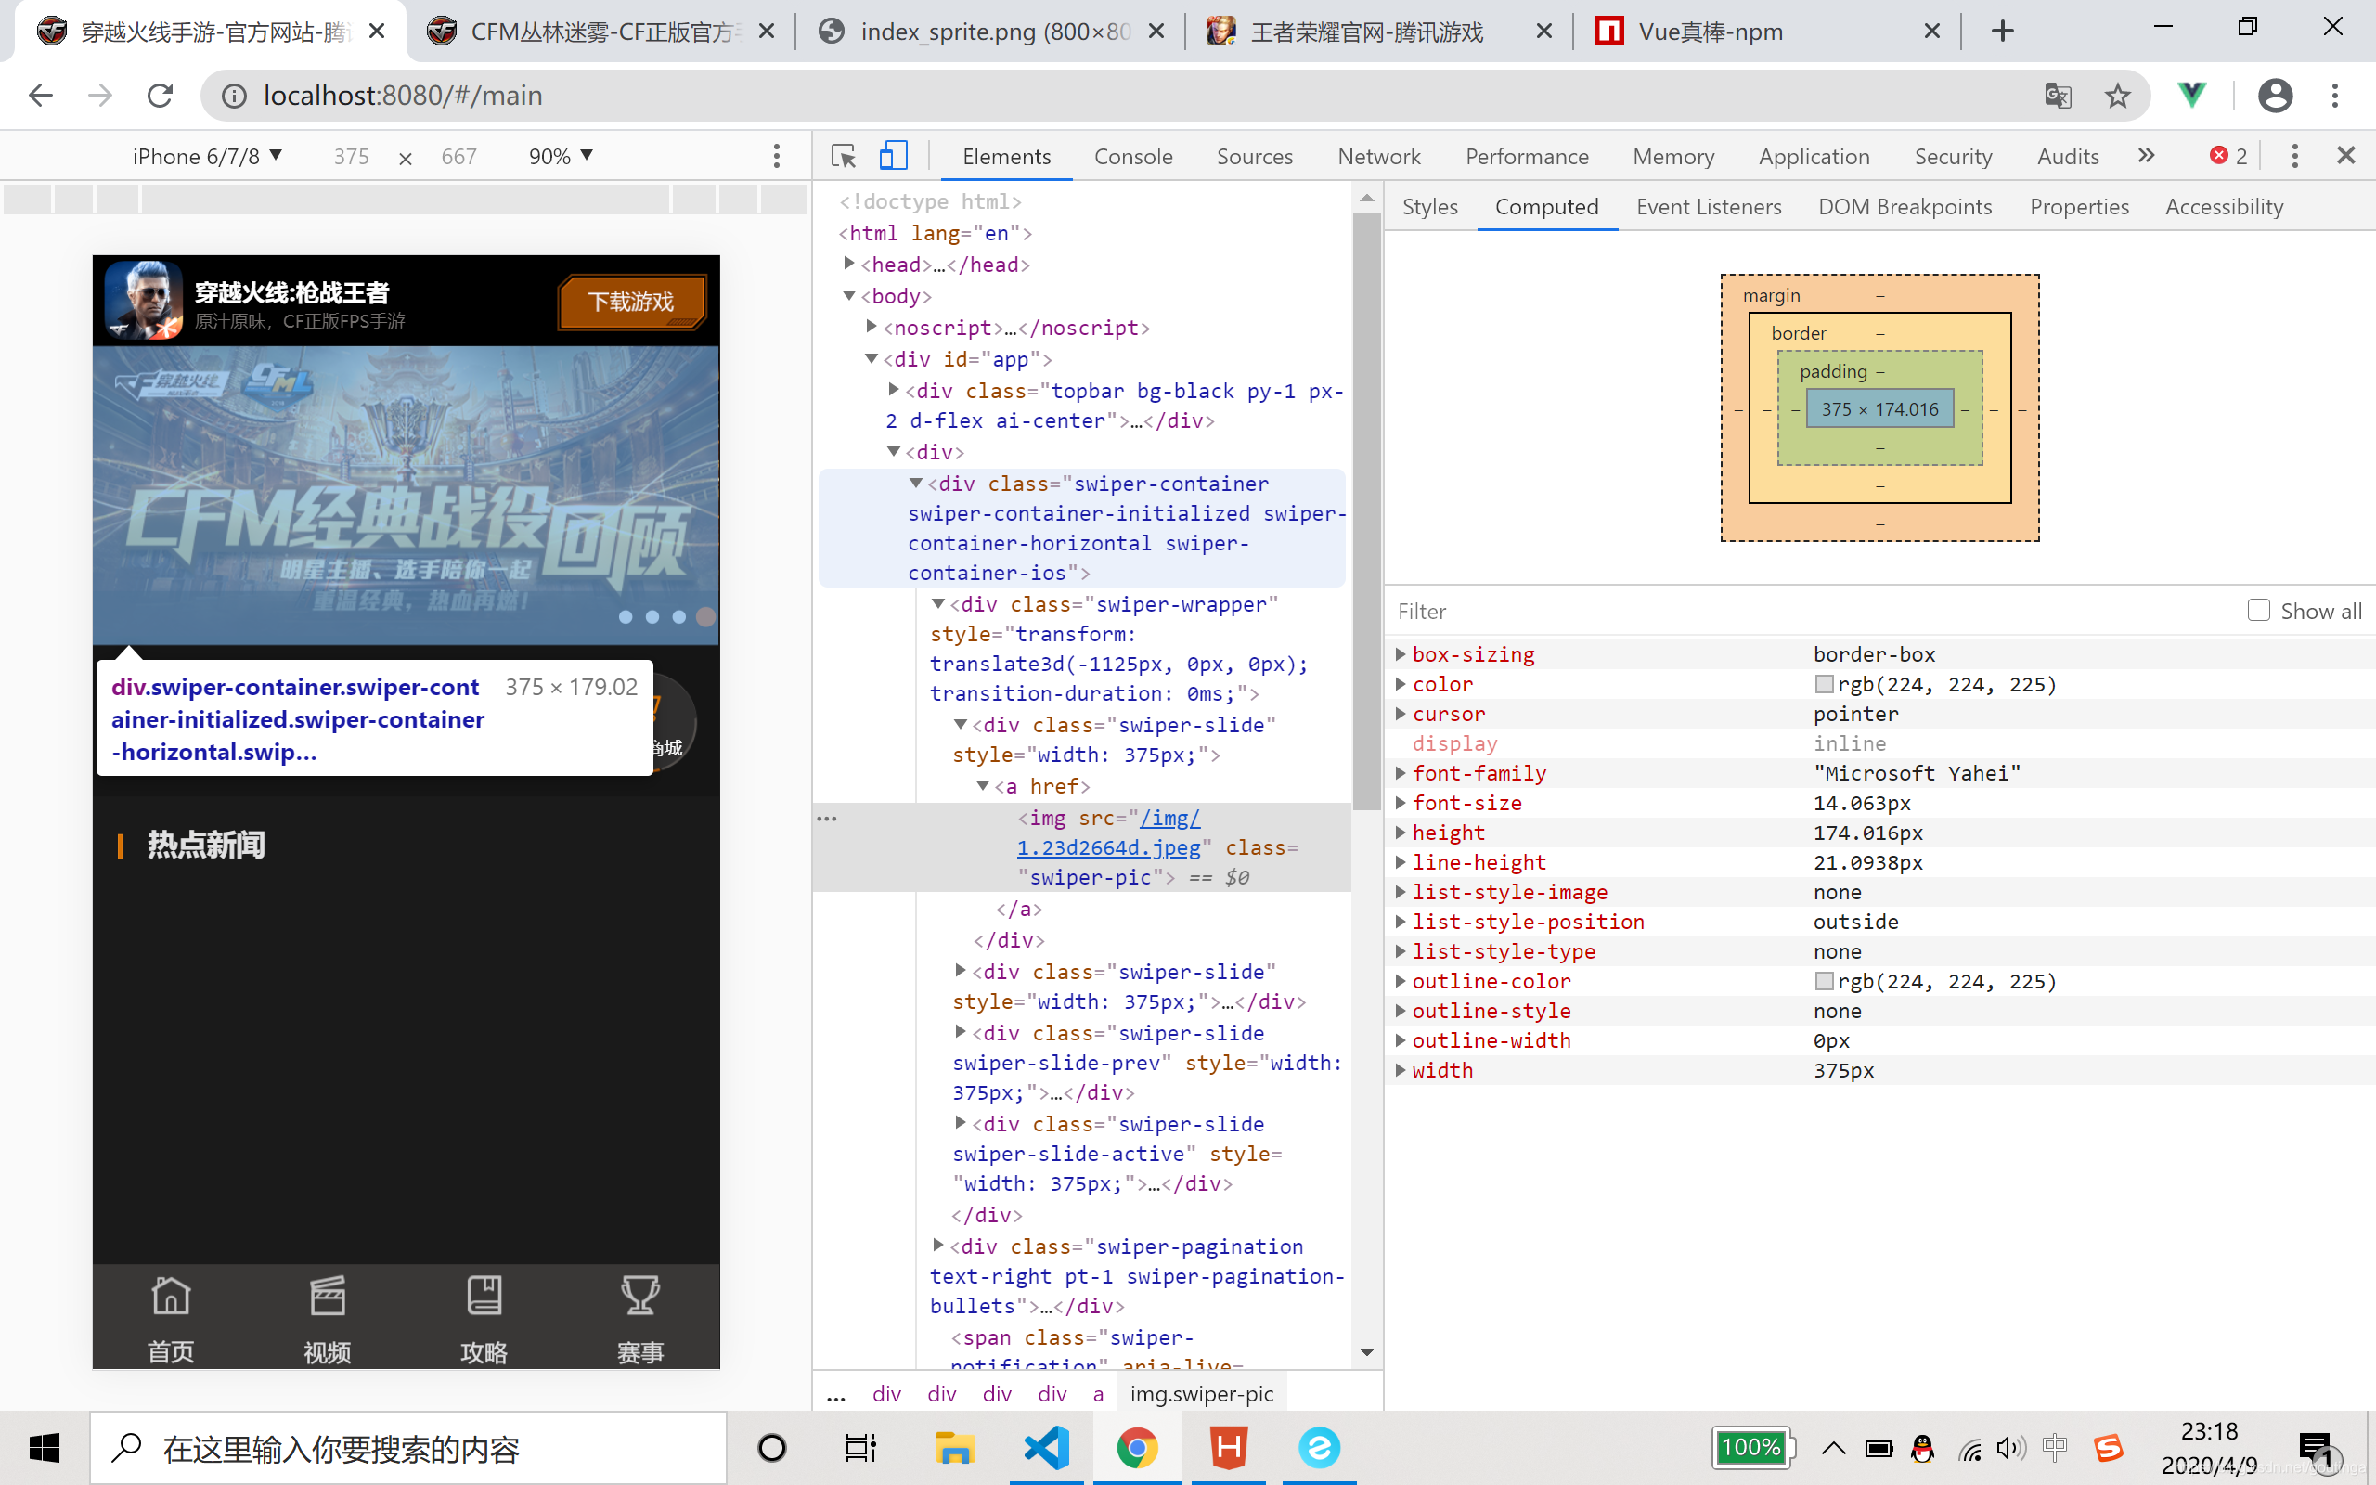Open the Chrome profile avatar
The image size is (2376, 1485).
tap(2275, 96)
